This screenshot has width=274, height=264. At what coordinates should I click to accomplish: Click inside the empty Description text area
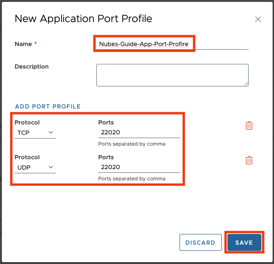click(x=172, y=75)
